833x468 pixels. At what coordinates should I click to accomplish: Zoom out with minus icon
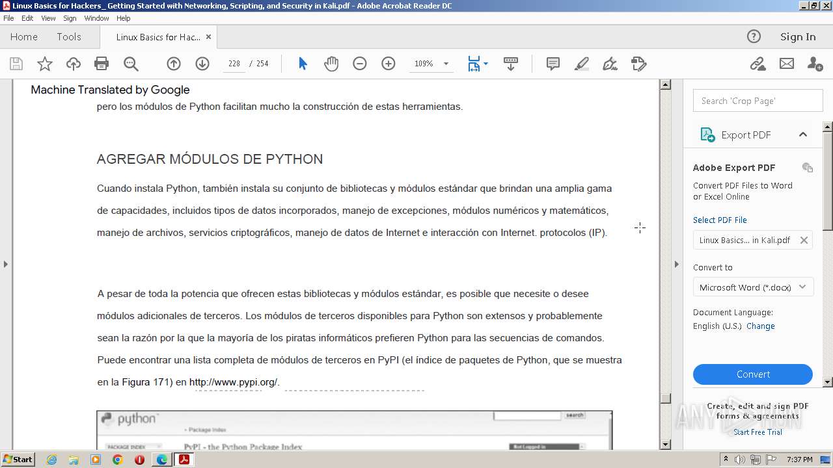(x=360, y=64)
